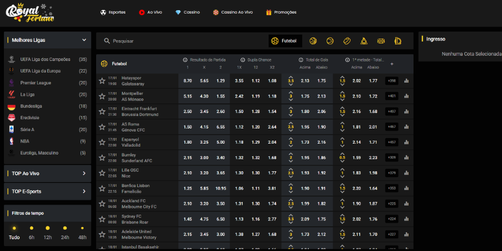The width and height of the screenshot is (502, 251).
Task: Select the 12h time filter
Action: pos(47,232)
